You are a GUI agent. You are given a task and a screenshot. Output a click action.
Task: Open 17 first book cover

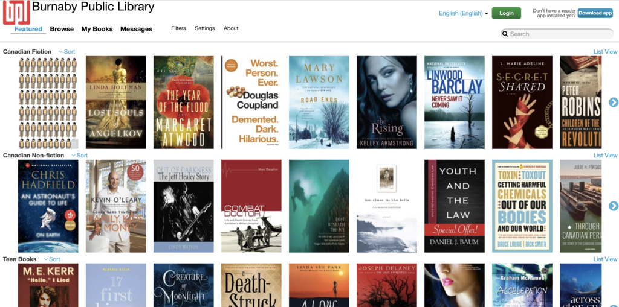click(x=115, y=285)
